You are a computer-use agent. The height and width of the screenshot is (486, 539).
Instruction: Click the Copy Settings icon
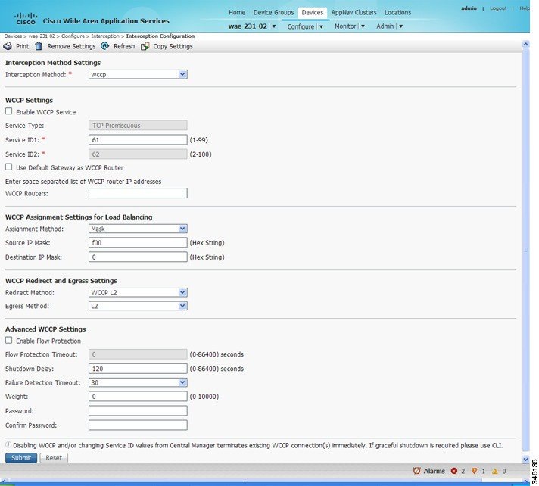145,46
